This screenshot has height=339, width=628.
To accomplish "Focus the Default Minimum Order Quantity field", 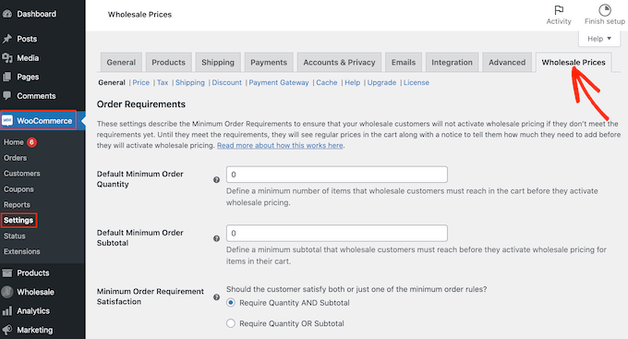I will pyautogui.click(x=337, y=175).
